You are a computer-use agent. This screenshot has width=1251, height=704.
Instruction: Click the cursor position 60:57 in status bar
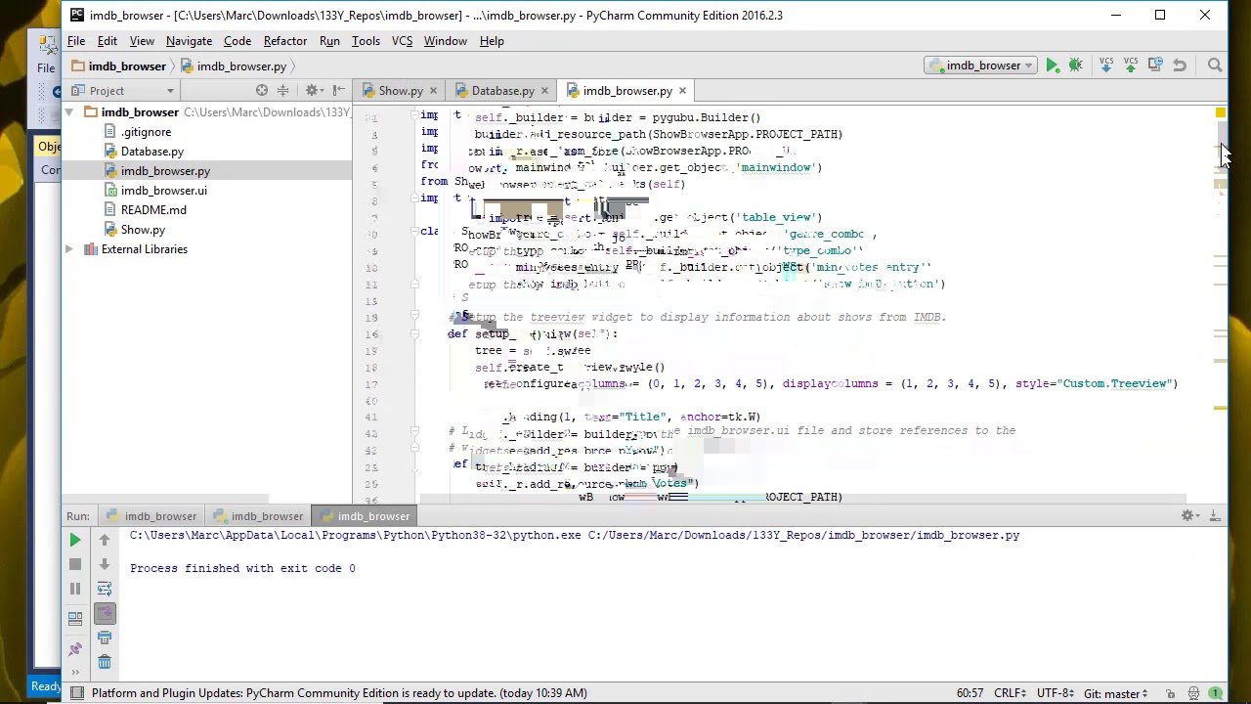click(970, 693)
